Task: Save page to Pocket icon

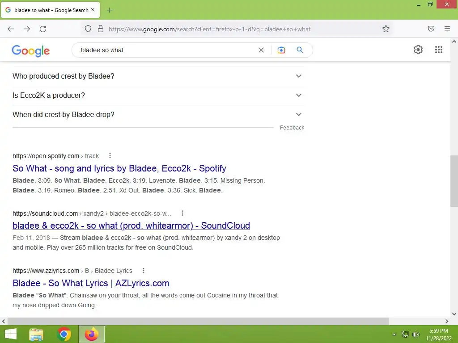Action: (431, 29)
